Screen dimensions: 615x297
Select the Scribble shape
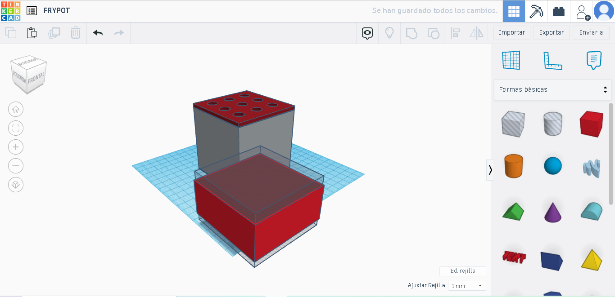coord(592,168)
